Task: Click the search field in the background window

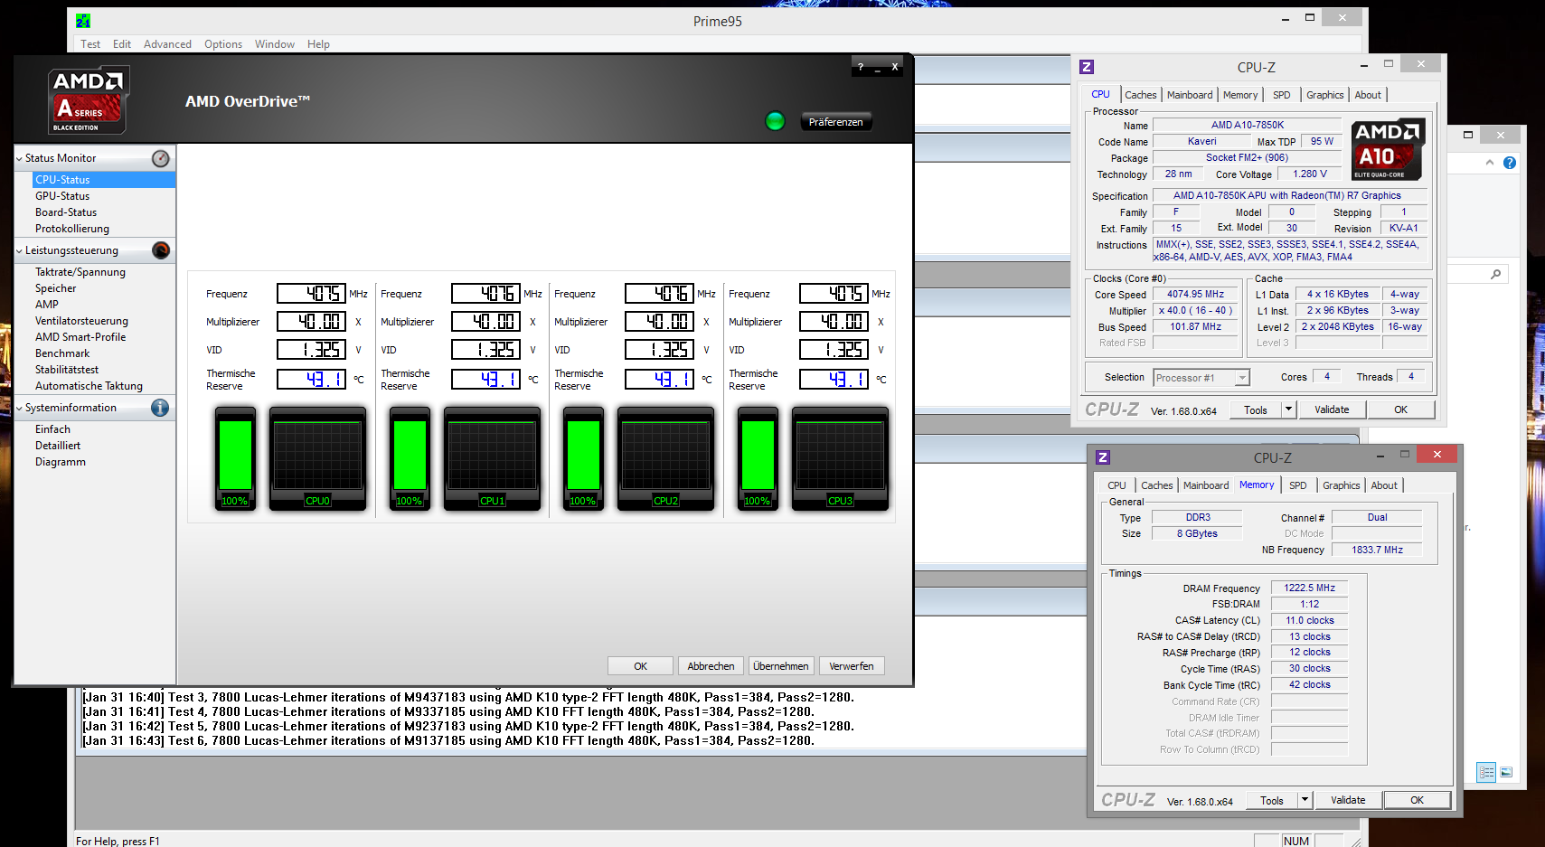Action: [1478, 274]
